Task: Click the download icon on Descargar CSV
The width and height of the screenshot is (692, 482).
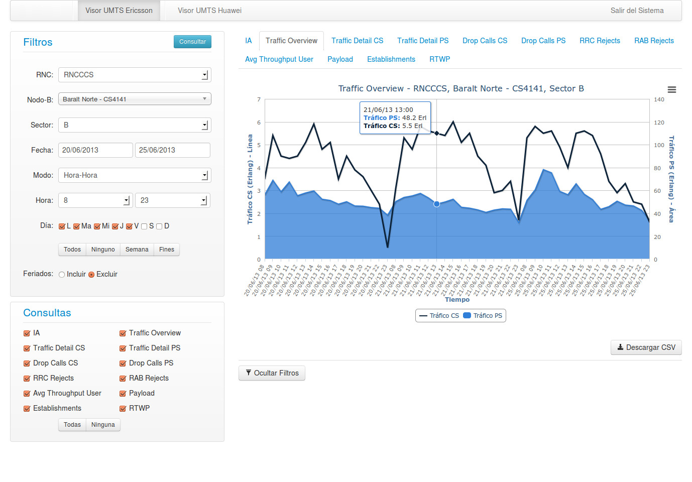Action: click(x=620, y=347)
